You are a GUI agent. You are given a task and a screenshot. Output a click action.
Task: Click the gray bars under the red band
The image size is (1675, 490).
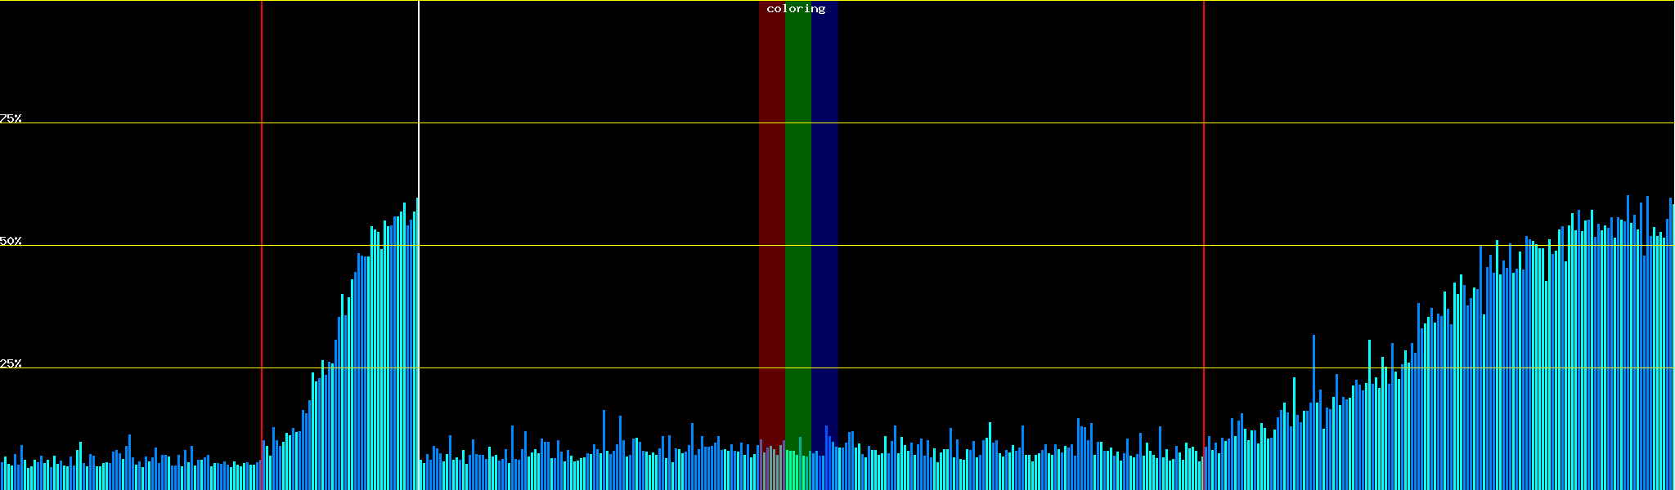pyautogui.click(x=770, y=470)
